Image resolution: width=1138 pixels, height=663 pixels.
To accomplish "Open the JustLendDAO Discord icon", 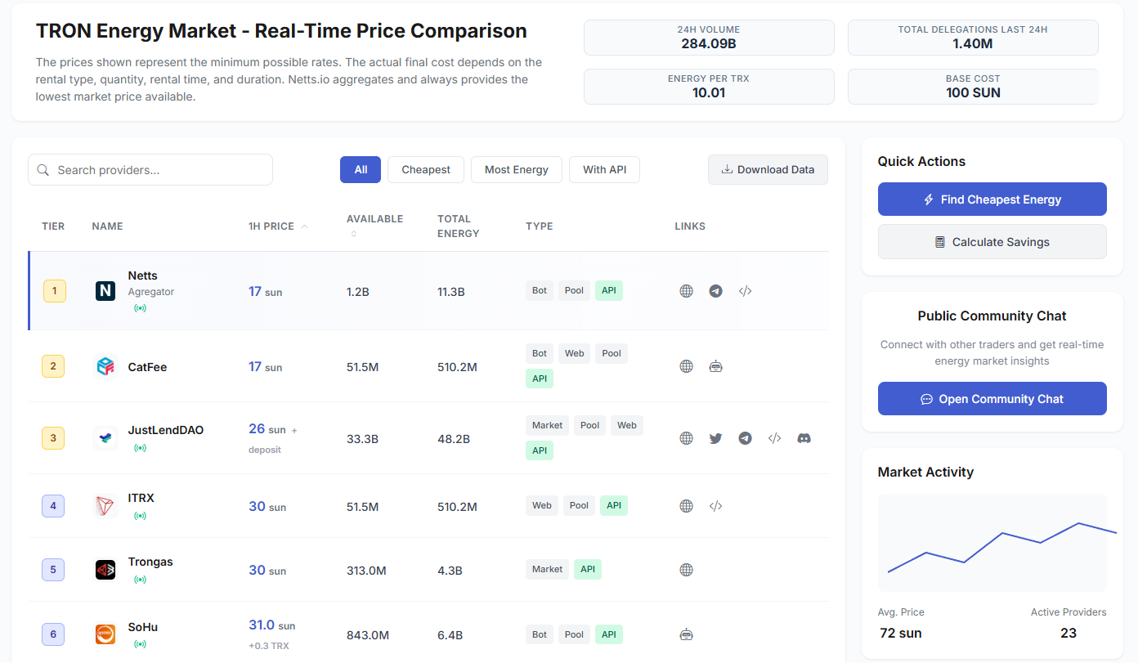I will [804, 438].
